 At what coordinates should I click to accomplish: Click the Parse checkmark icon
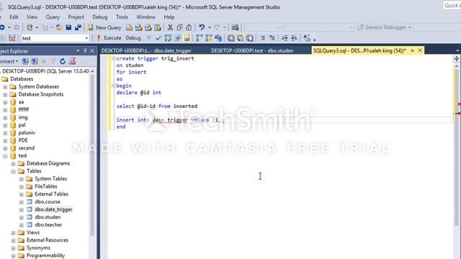tap(158, 38)
